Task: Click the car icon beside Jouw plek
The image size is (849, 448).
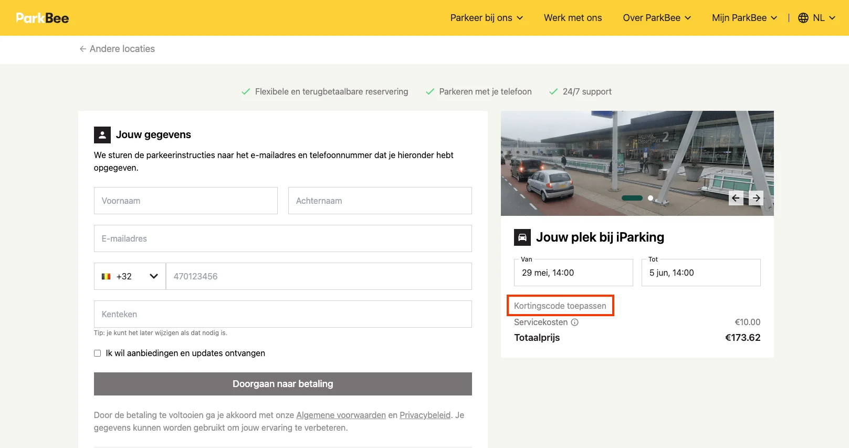Action: click(x=522, y=237)
